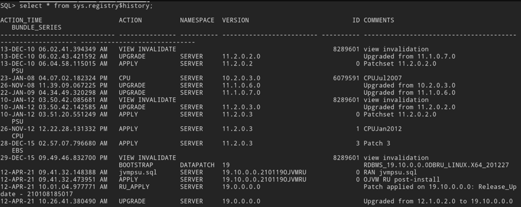521x207 pixels.
Task: Click timestamp '10-JAN-12 03.51.20.551249 AM'
Action: pos(54,114)
